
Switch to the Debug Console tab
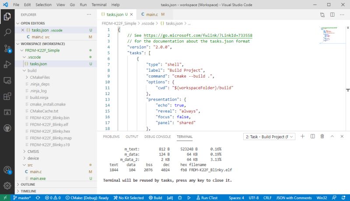click(x=157, y=137)
